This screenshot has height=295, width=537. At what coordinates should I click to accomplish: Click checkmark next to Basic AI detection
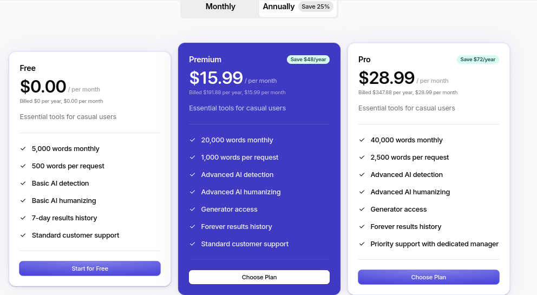pos(23,183)
